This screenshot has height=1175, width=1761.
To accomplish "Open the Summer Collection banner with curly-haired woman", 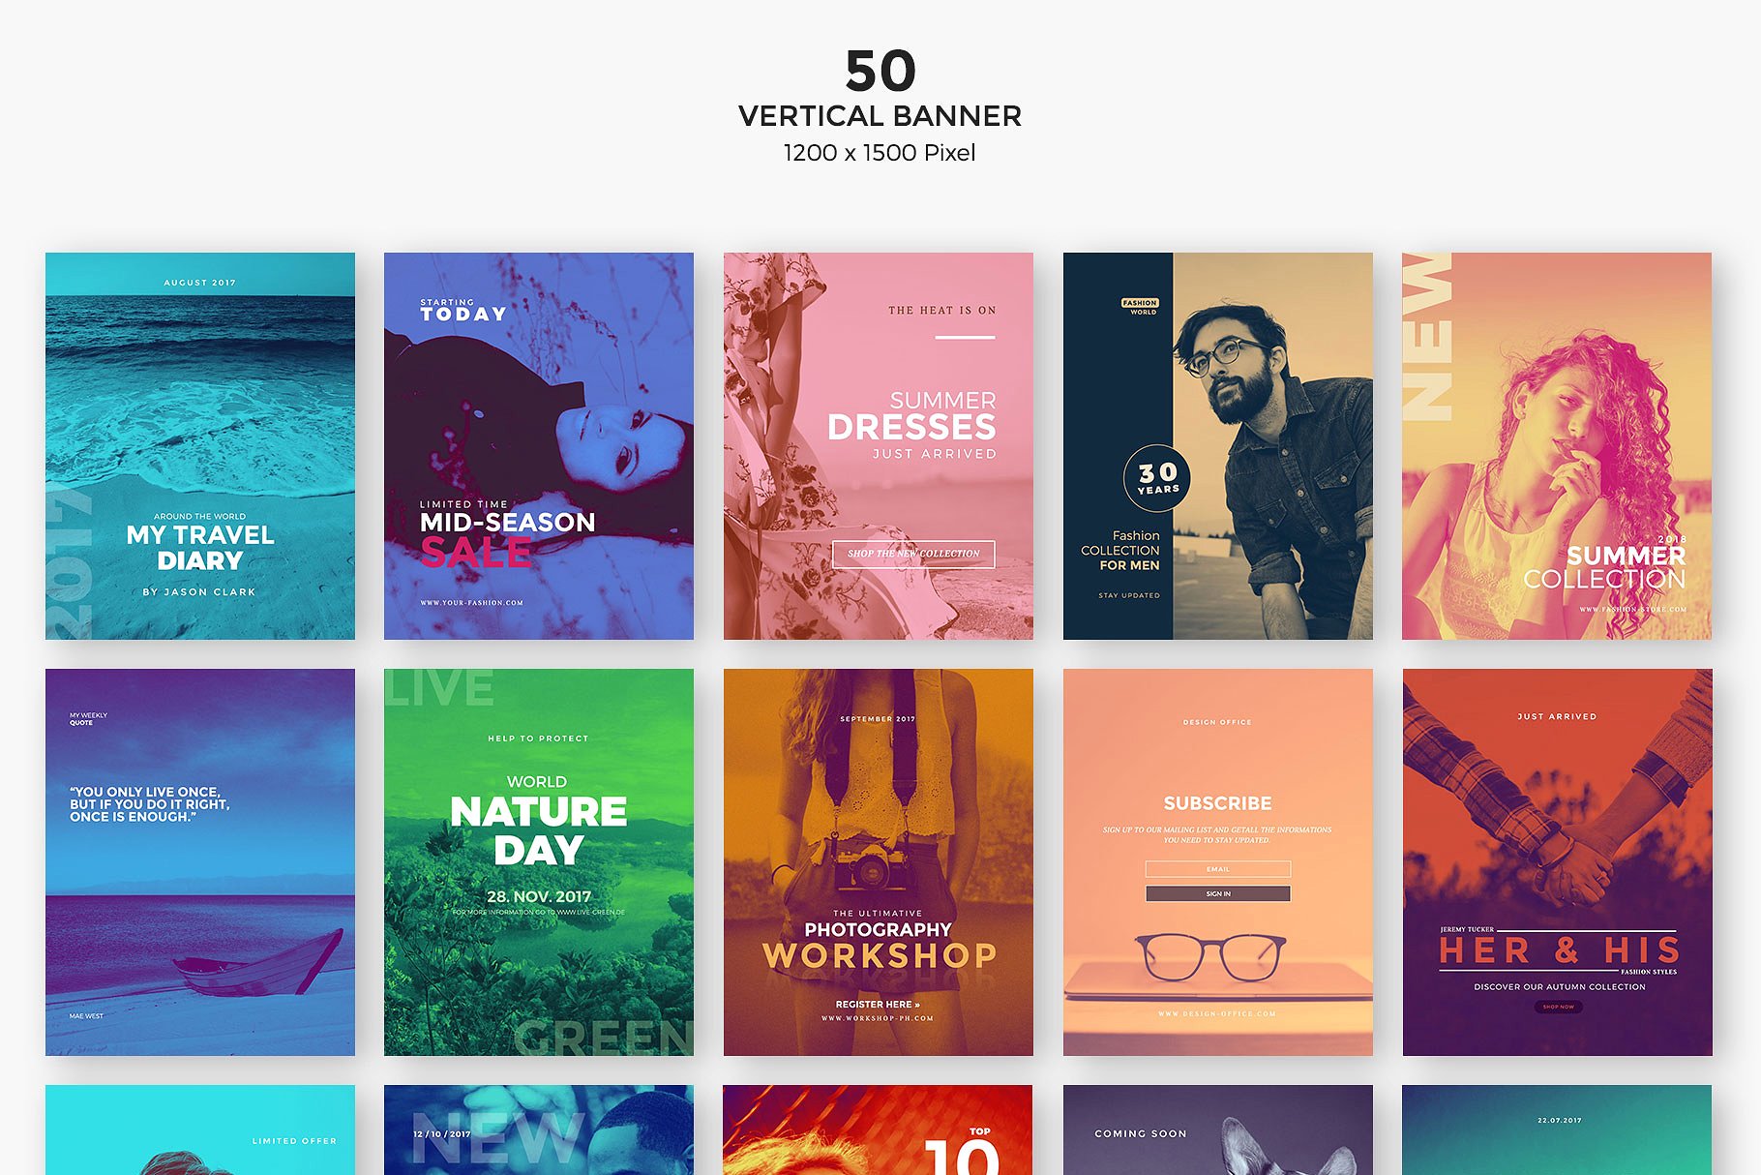I will [1556, 445].
